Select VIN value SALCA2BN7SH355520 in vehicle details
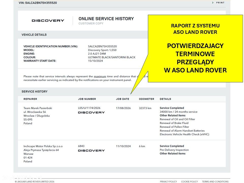This screenshot has width=244, height=183. 102,46
